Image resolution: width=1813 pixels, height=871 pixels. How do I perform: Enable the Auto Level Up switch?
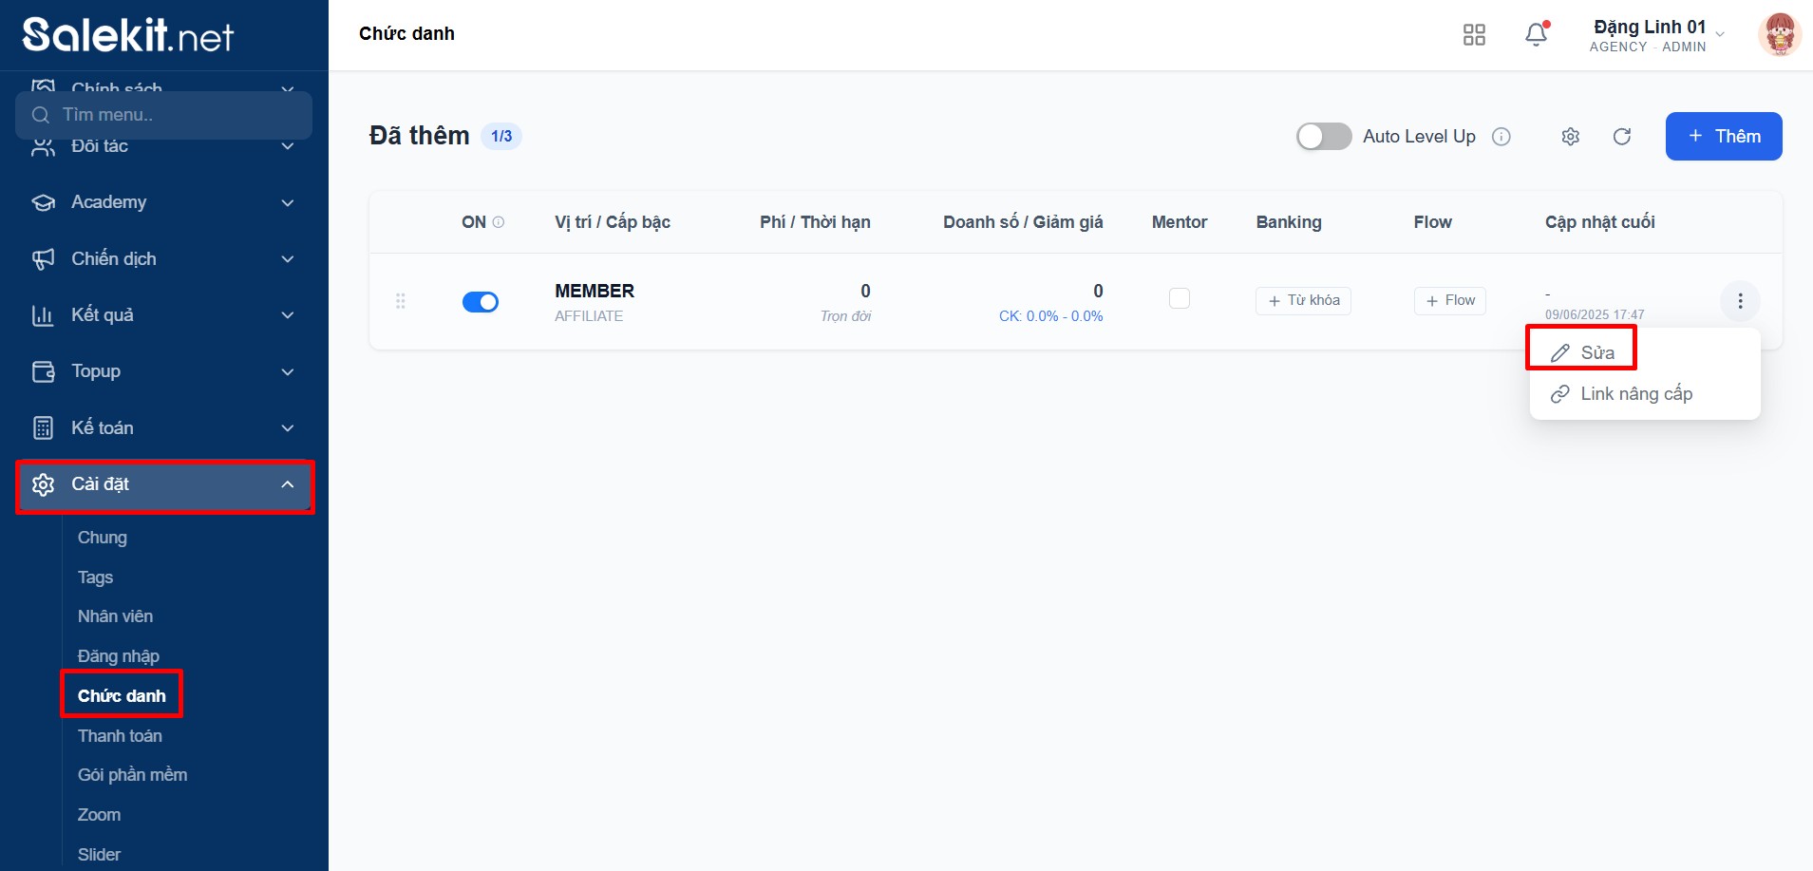coord(1323,137)
